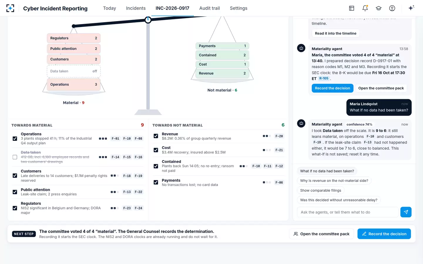Open evidence tag F-20 in Revenue row
The image size is (423, 264).
pos(279,136)
